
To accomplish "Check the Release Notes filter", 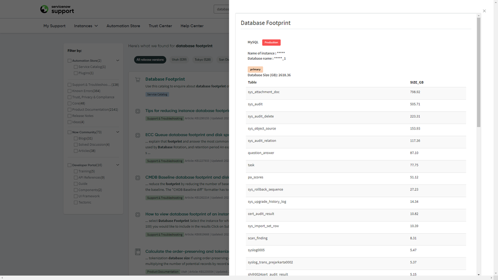I will coord(69,116).
